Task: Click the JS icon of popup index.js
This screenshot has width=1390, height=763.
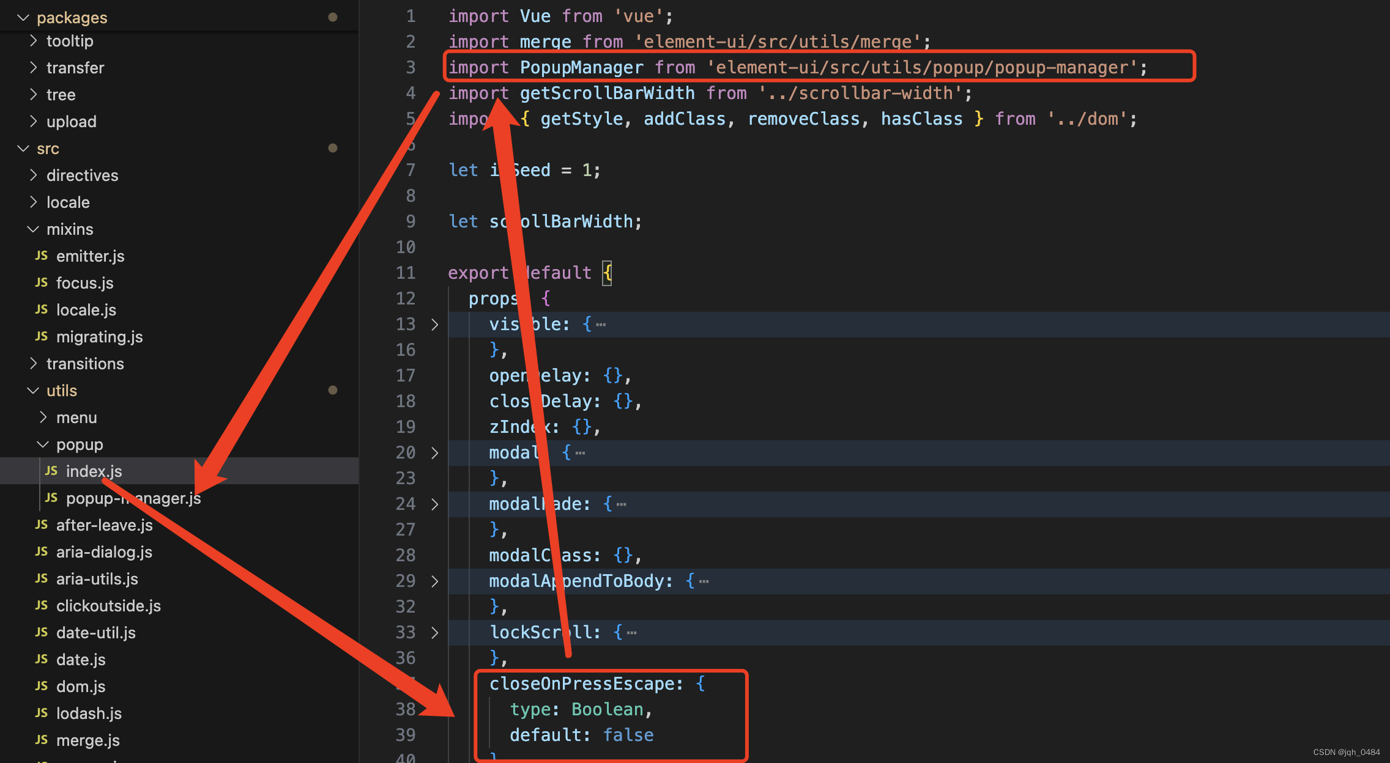Action: [51, 471]
